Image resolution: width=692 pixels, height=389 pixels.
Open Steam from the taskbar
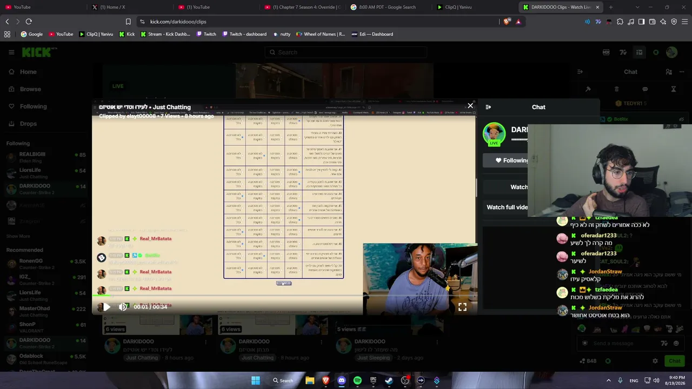pyautogui.click(x=389, y=380)
